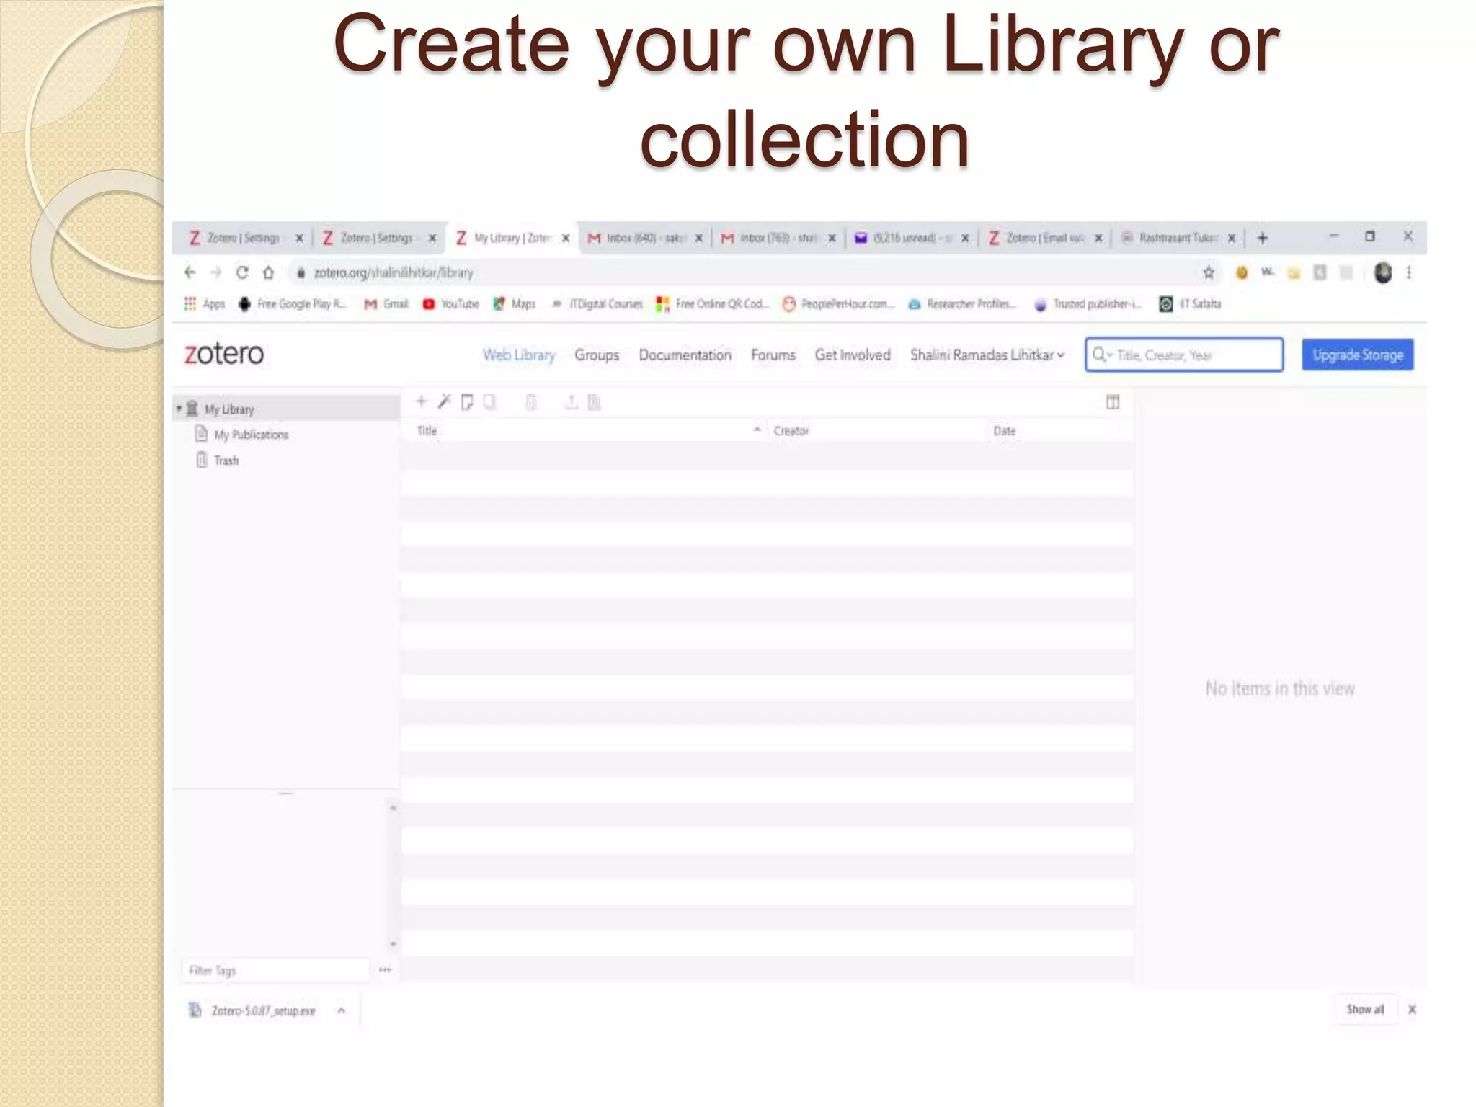Open Web Library navigation link
The height and width of the screenshot is (1107, 1476).
pyautogui.click(x=519, y=355)
